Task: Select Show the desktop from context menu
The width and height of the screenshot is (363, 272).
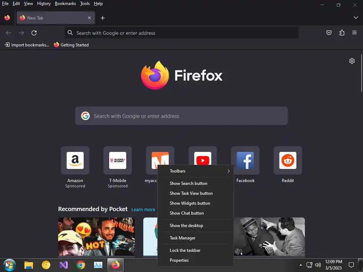Action: tap(196, 226)
